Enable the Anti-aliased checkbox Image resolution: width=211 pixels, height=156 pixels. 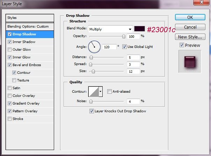pyautogui.click(x=110, y=92)
